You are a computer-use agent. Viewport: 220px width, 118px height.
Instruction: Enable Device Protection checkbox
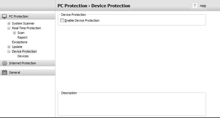62,20
